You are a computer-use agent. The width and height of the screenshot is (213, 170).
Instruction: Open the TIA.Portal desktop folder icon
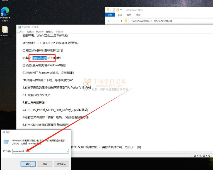point(5,31)
